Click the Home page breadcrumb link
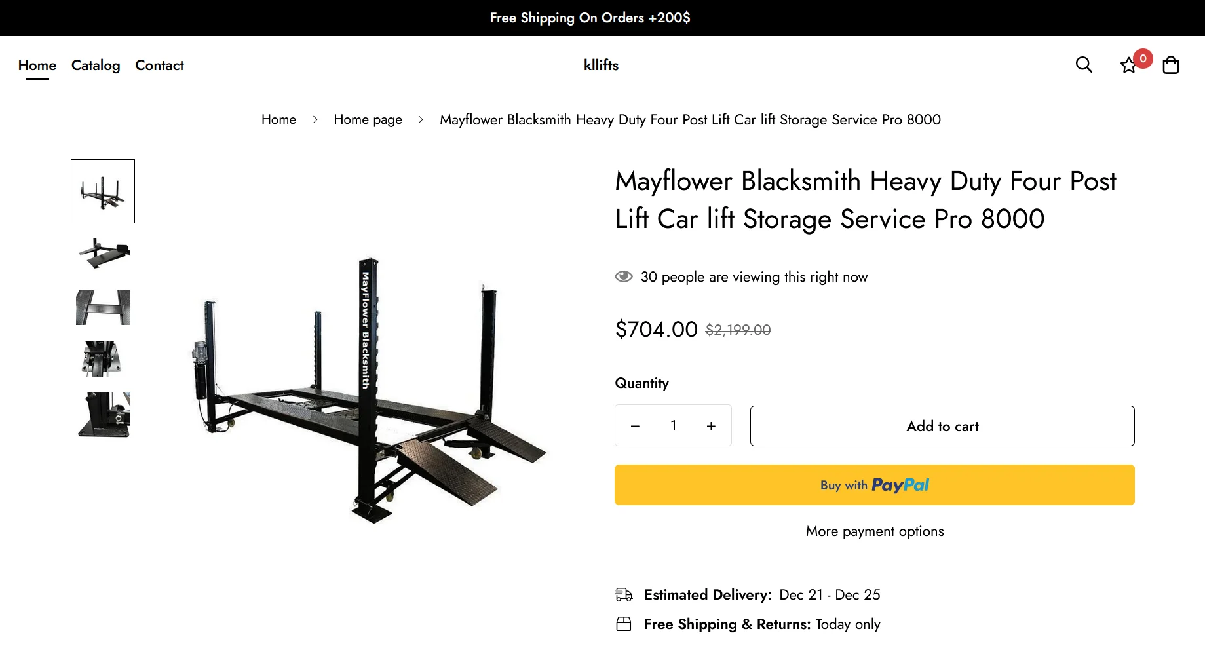This screenshot has height=648, width=1205. coord(368,119)
